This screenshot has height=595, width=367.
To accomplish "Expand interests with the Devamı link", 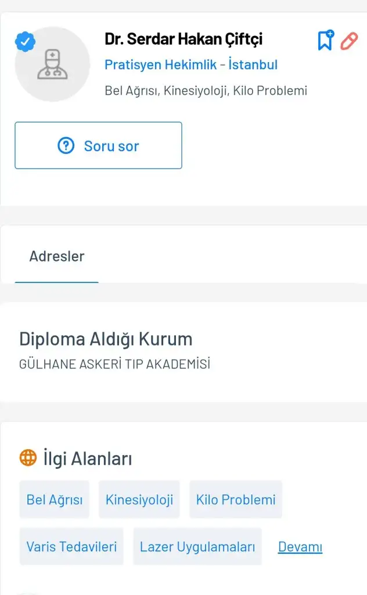I will [x=300, y=547].
